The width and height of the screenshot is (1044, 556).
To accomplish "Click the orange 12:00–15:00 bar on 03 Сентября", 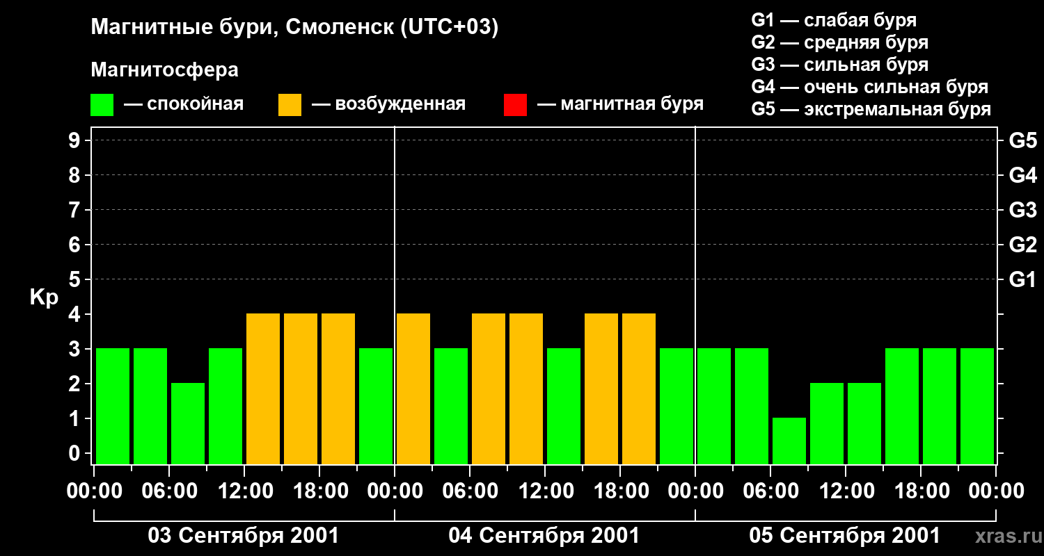I will pyautogui.click(x=263, y=389).
